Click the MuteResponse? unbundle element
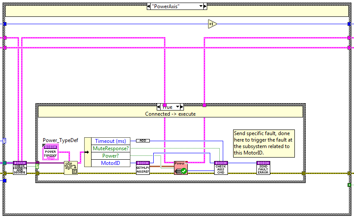Screen dimensions: 354x218 click(x=111, y=148)
